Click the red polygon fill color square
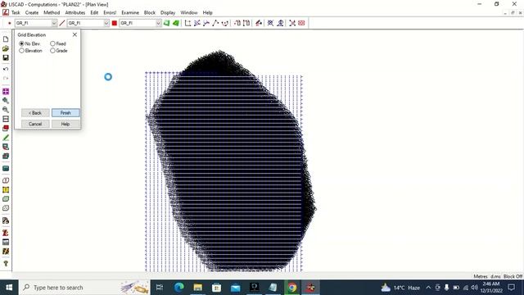 click(115, 23)
